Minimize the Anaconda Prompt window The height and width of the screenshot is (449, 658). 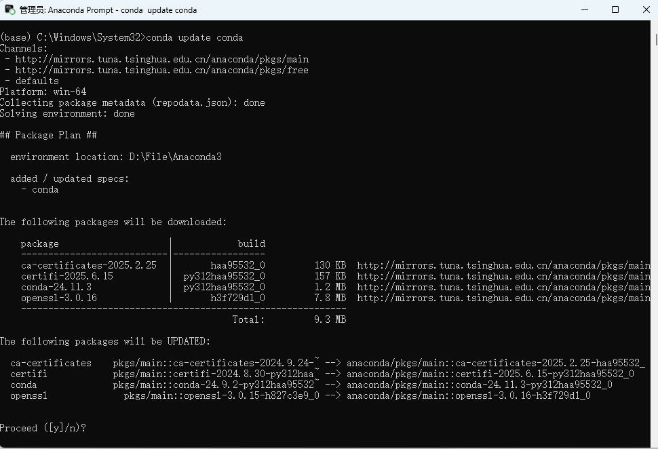pyautogui.click(x=585, y=9)
